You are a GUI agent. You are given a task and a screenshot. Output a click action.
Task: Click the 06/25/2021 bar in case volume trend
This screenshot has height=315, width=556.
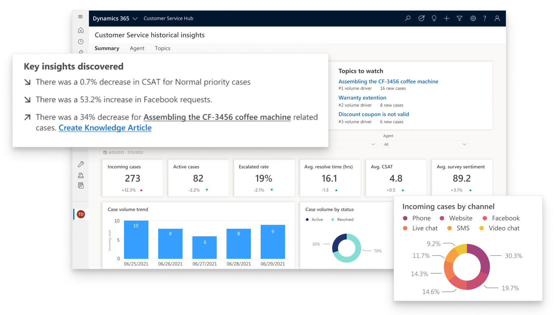(x=136, y=240)
